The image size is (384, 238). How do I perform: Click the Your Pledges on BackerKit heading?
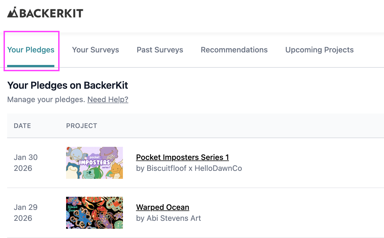67,85
